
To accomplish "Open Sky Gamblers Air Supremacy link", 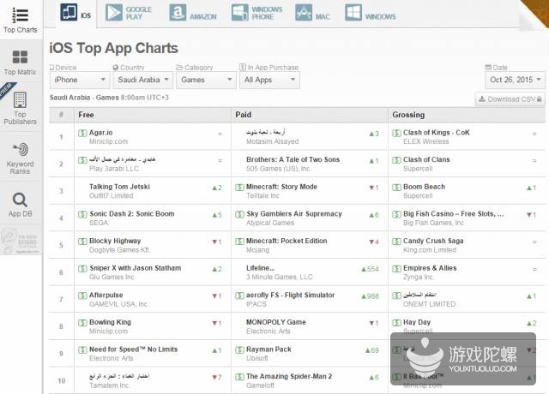I will click(294, 214).
